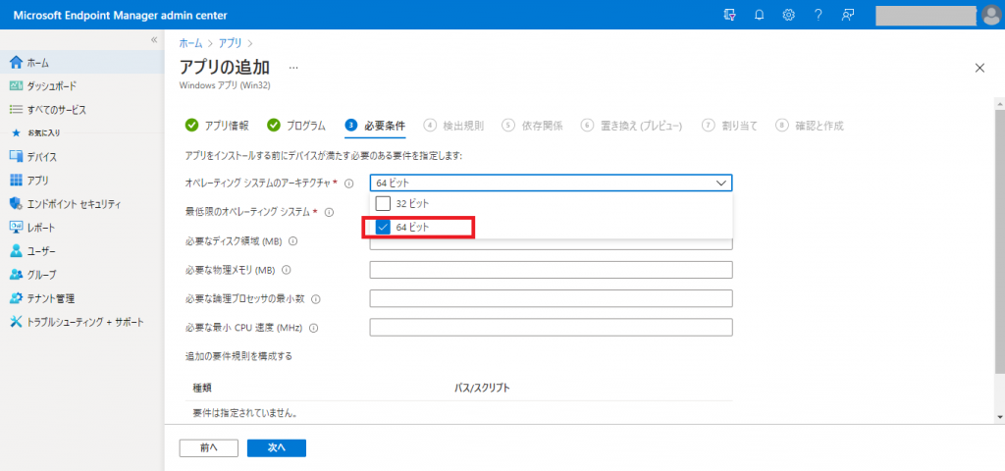Collapse the left sidebar with the double chevron

click(x=154, y=39)
